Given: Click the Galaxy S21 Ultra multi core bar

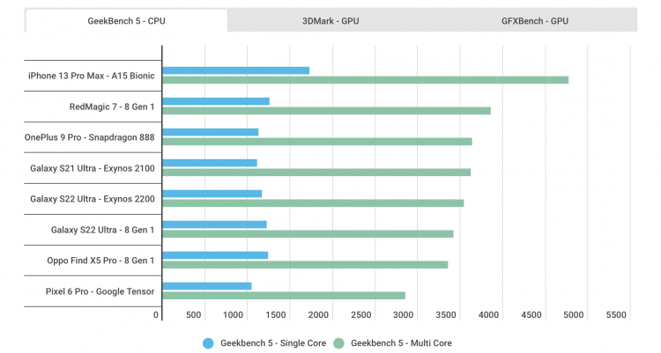Looking at the screenshot, I should coord(316,173).
